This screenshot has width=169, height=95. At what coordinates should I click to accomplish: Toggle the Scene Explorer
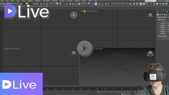pyautogui.click(x=134, y=4)
